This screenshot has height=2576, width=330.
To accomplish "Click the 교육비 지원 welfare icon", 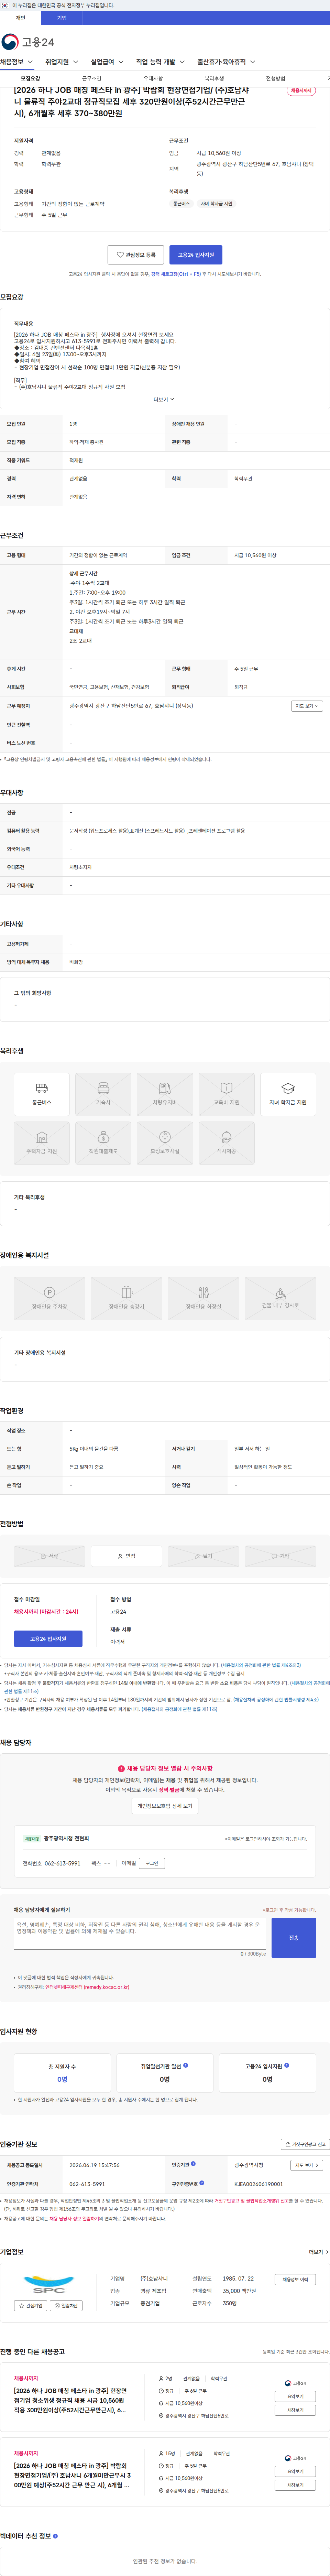I will pyautogui.click(x=226, y=1094).
